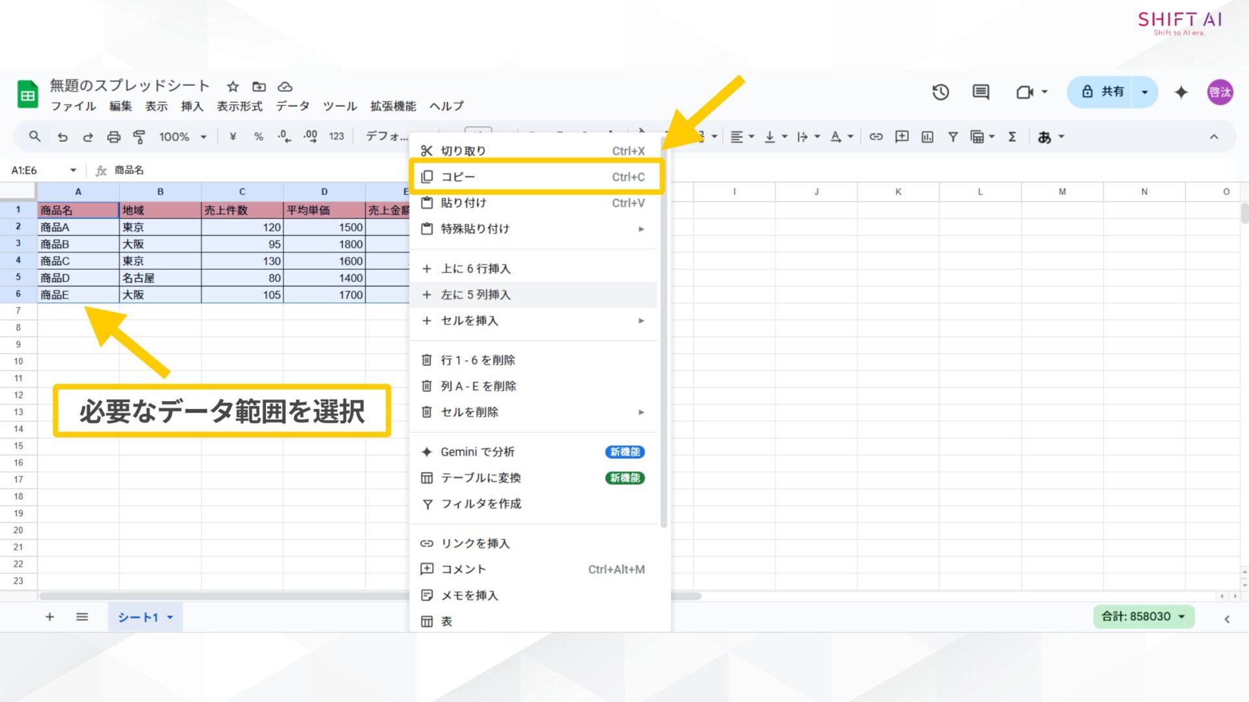Open version history clock icon
The width and height of the screenshot is (1249, 702).
[941, 92]
